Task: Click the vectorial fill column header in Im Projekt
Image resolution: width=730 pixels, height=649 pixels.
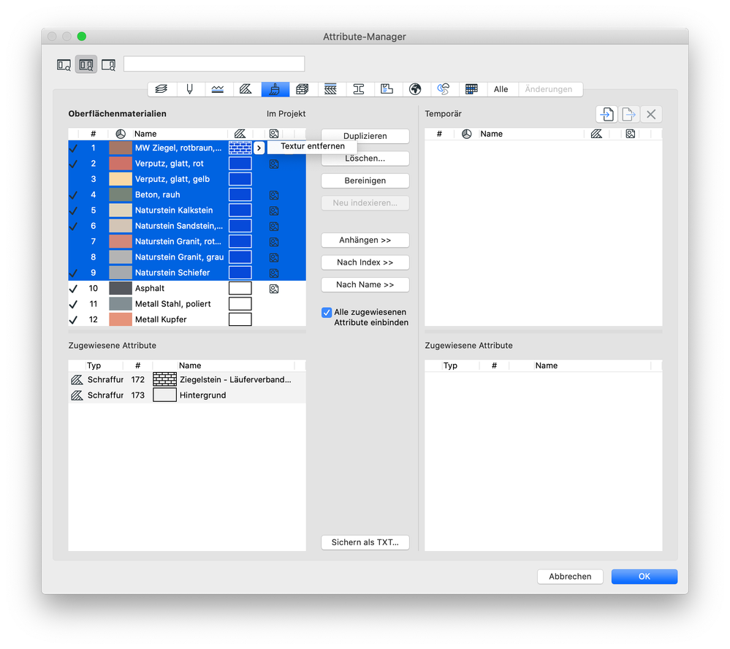Action: [240, 134]
